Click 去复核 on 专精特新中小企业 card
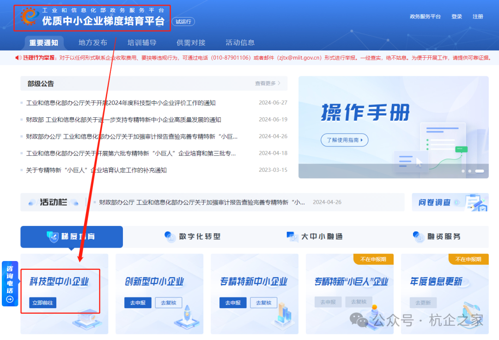499x340 pixels. tap(263, 302)
